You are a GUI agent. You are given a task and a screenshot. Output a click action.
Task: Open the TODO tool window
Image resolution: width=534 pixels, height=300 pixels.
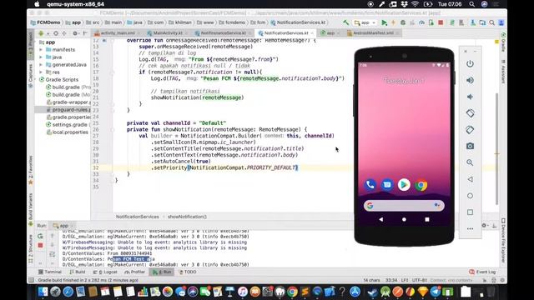coord(188,272)
